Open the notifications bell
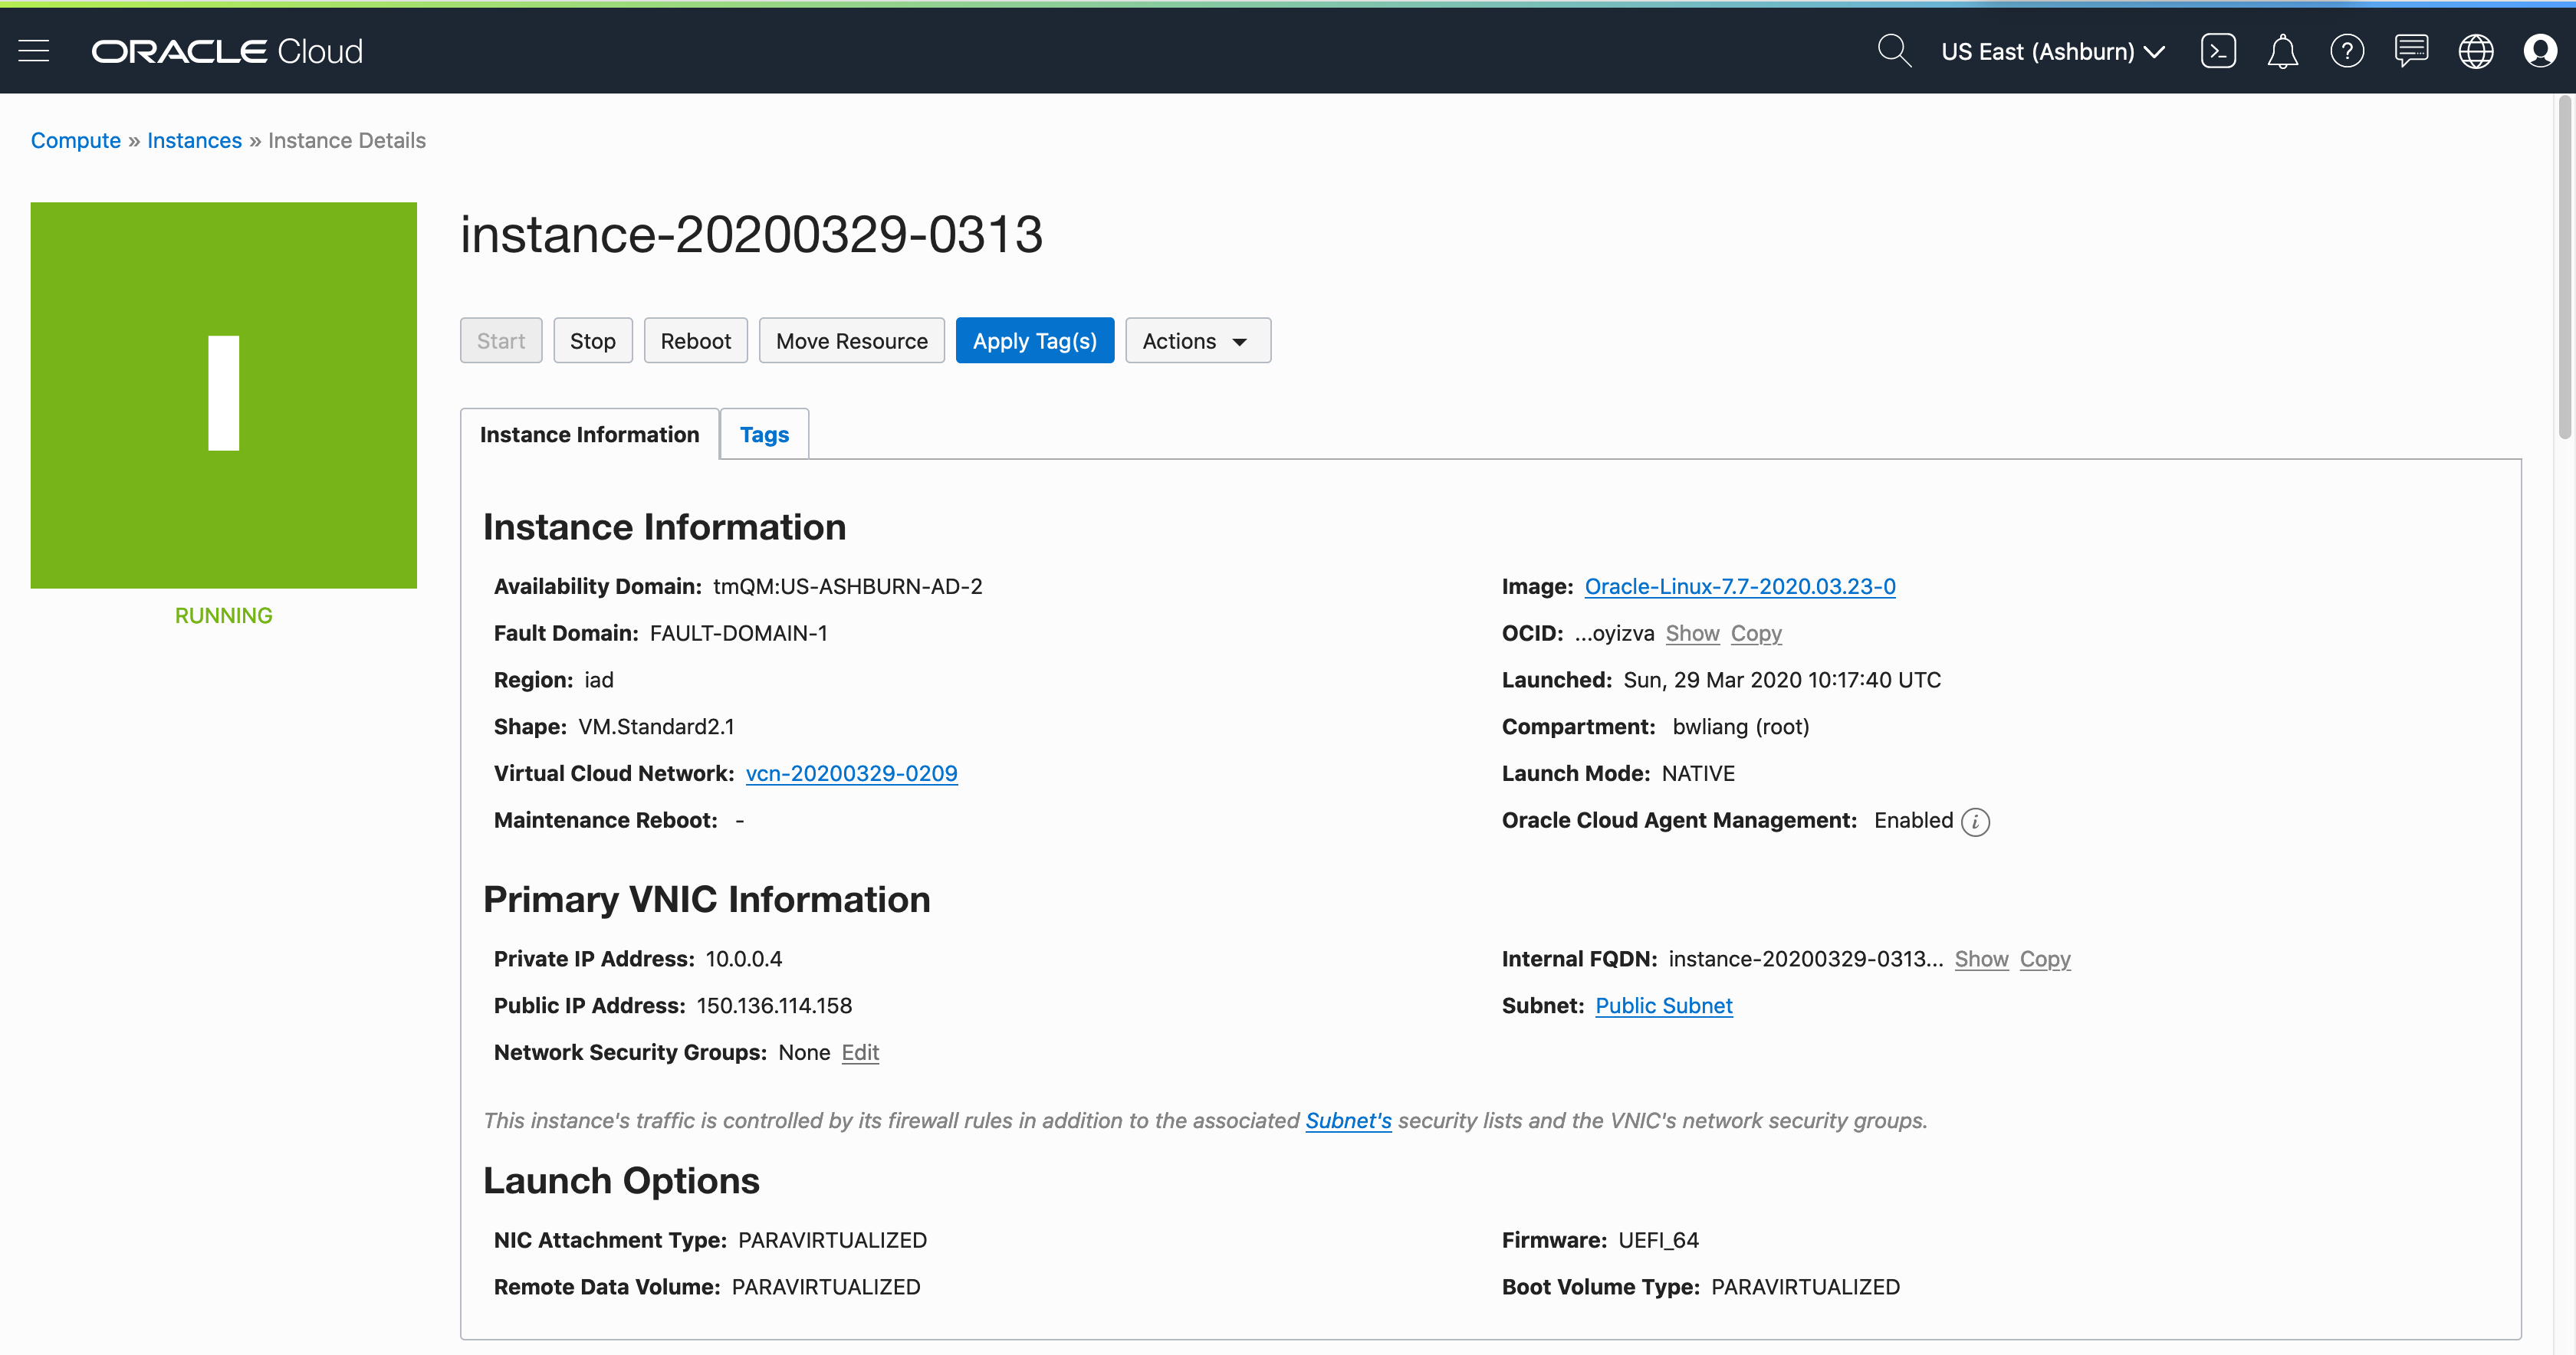The width and height of the screenshot is (2576, 1355). pyautogui.click(x=2282, y=51)
